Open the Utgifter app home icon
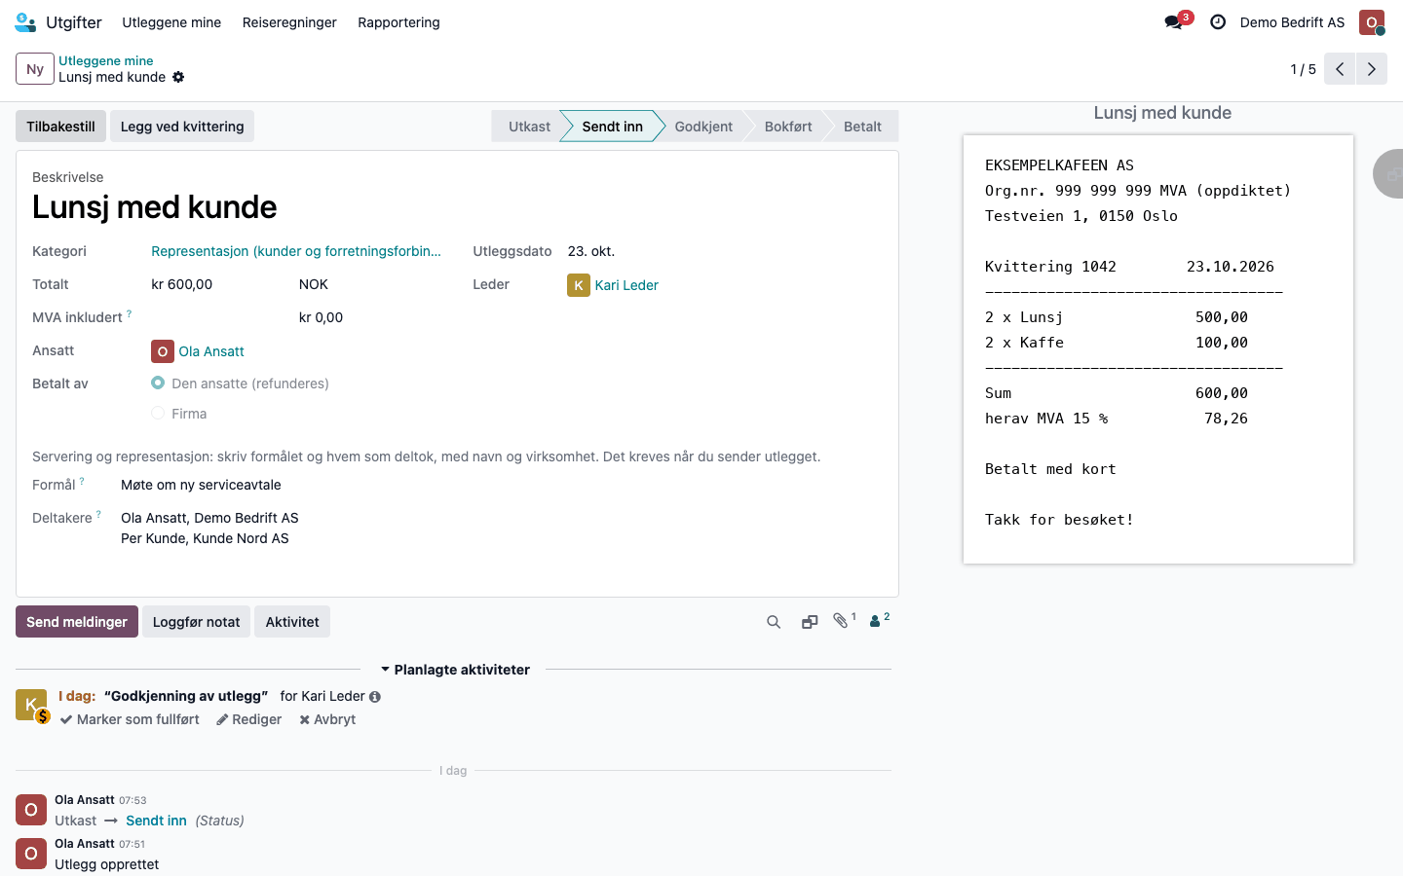Screen dimensions: 1403x876 click(x=25, y=21)
